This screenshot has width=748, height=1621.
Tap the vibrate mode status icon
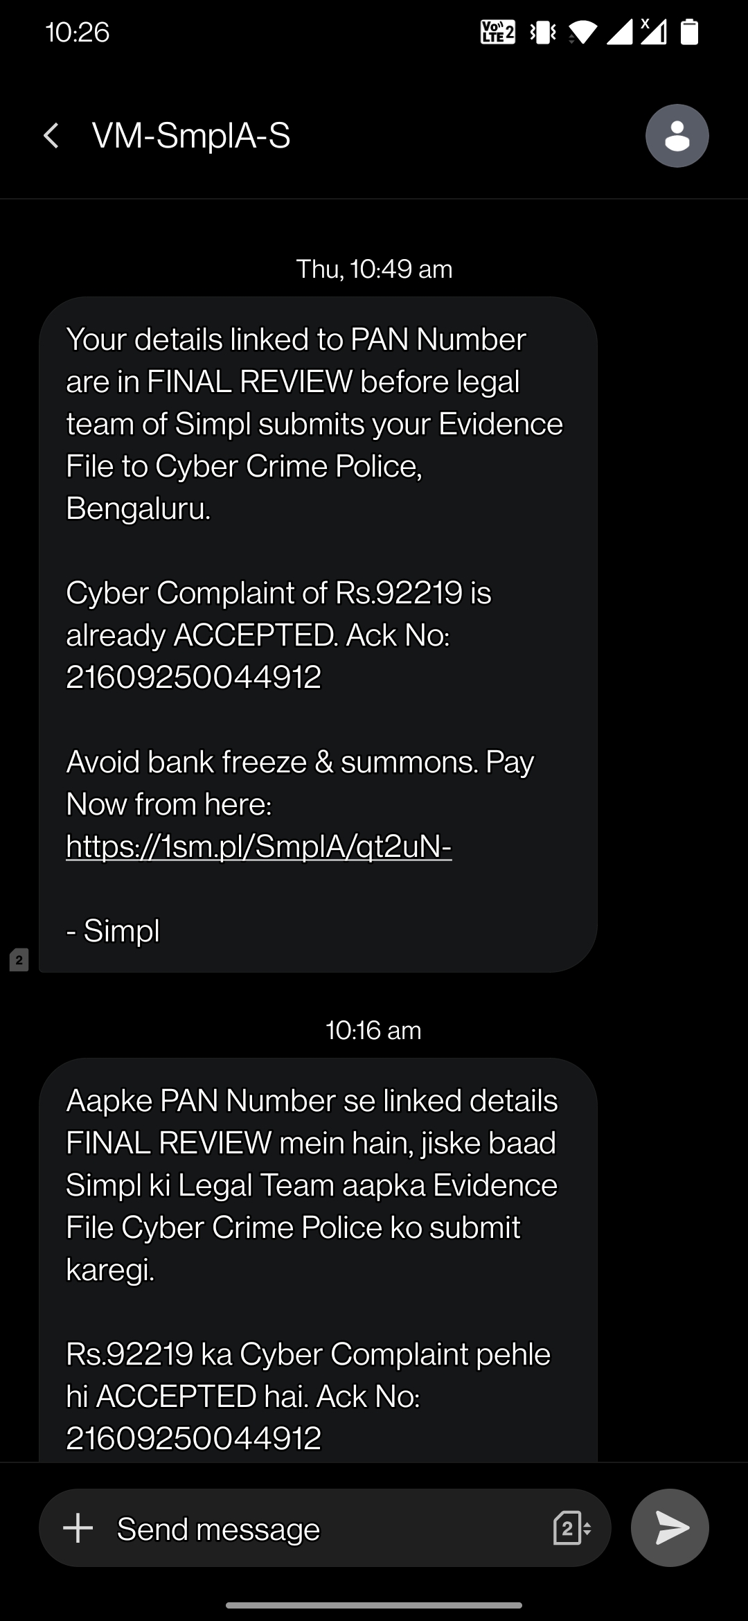pos(542,32)
